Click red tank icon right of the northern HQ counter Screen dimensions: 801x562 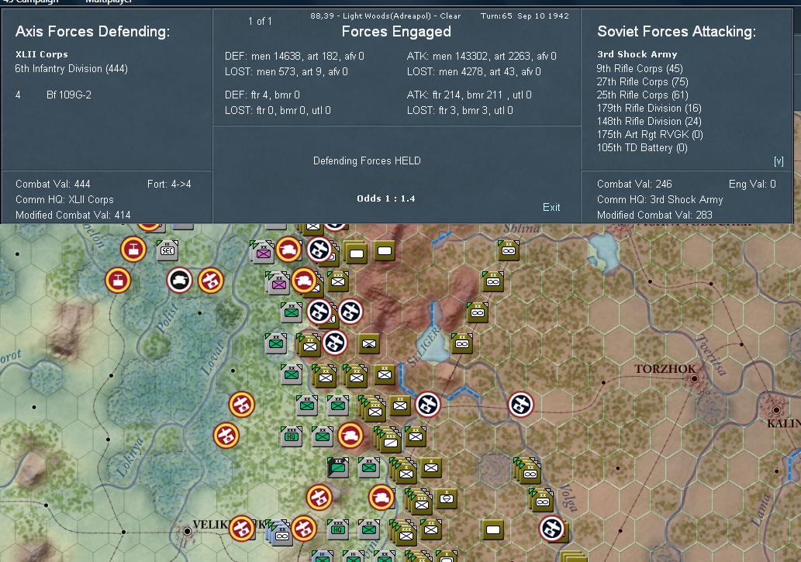point(350,436)
